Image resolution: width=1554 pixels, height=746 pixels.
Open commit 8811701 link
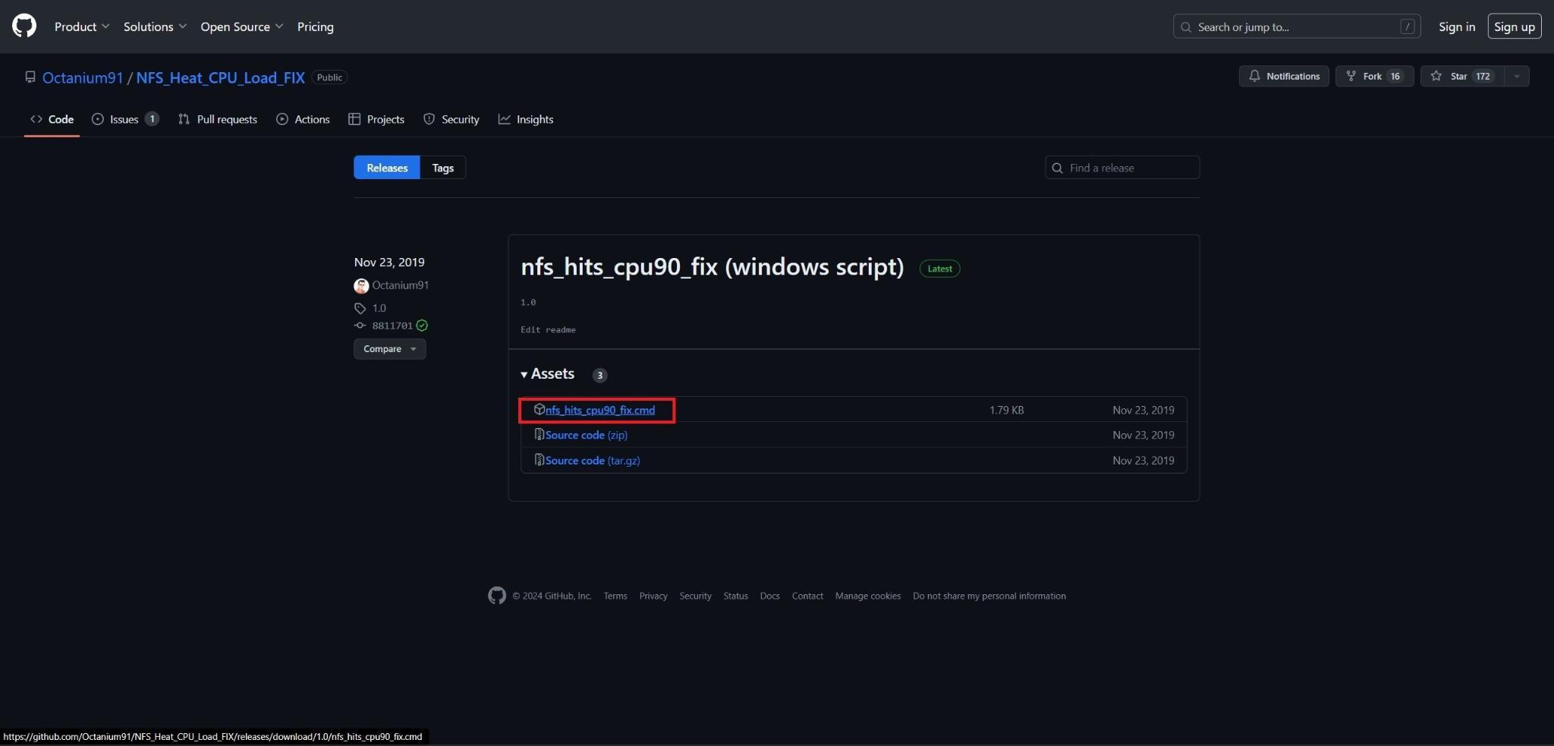[x=392, y=326]
